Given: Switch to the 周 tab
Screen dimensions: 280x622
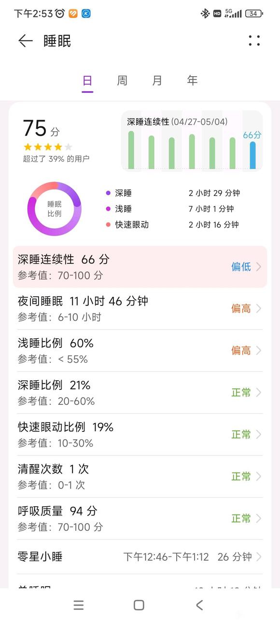Looking at the screenshot, I should (122, 81).
